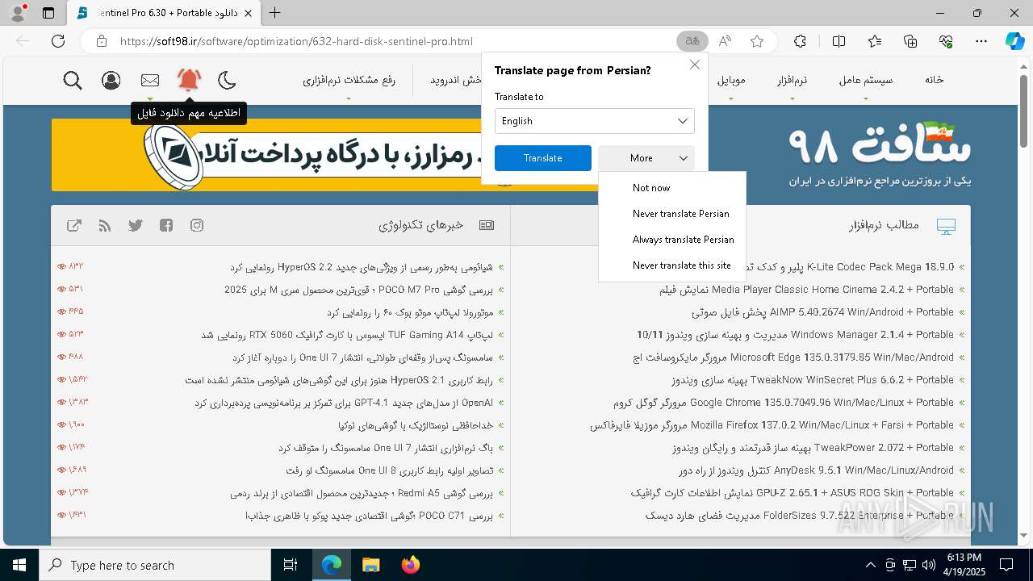
Task: Open Edge Settings and more menu
Action: coord(981,41)
